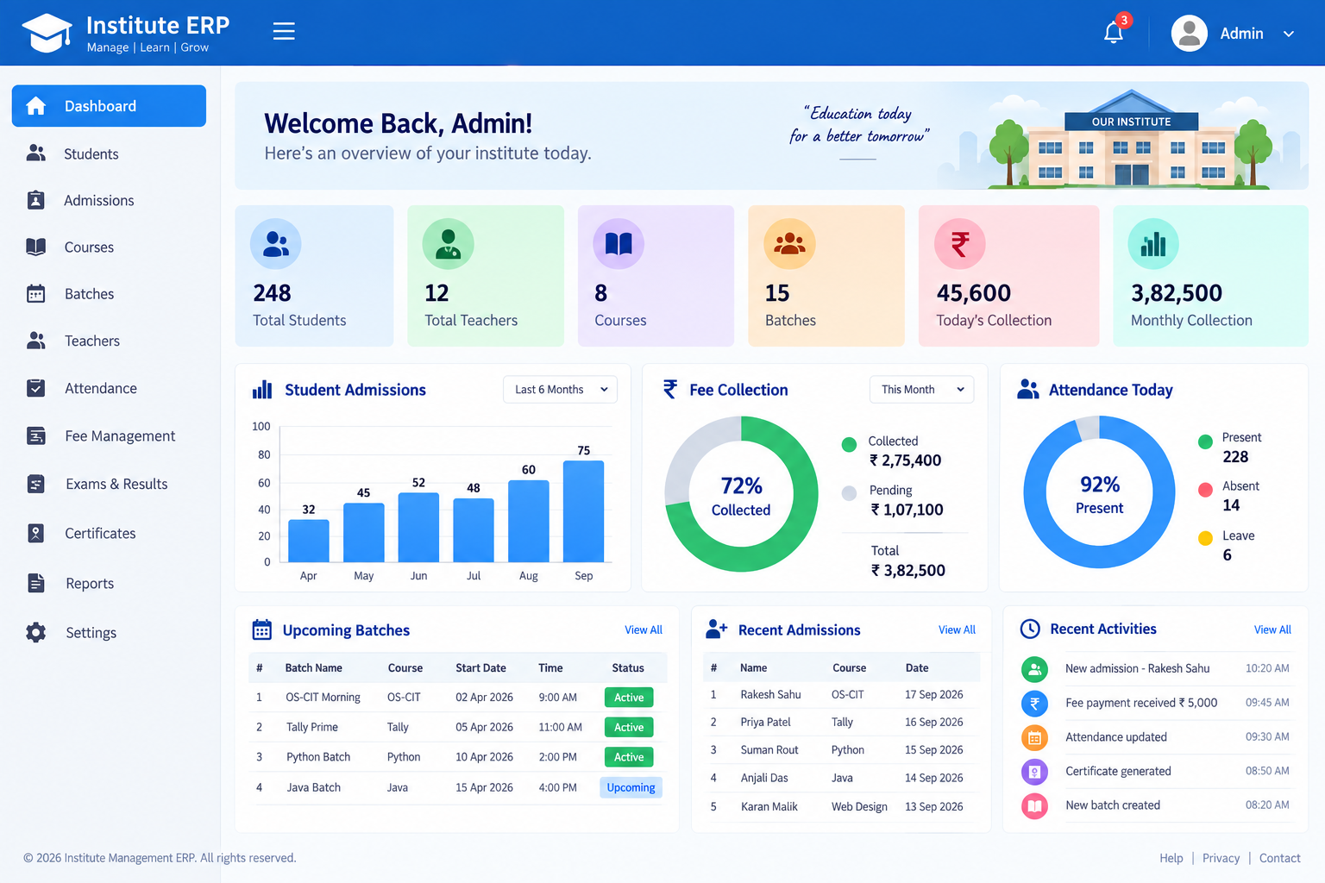Click the purple Certificate generated activity icon
The width and height of the screenshot is (1325, 883).
[x=1034, y=772]
